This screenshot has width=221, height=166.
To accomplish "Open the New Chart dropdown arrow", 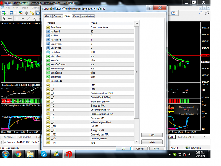I will (7, 13).
